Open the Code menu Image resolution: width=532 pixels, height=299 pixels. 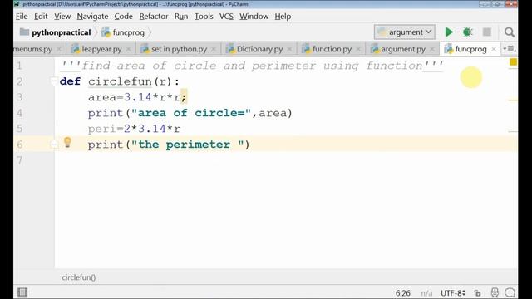[x=124, y=17]
